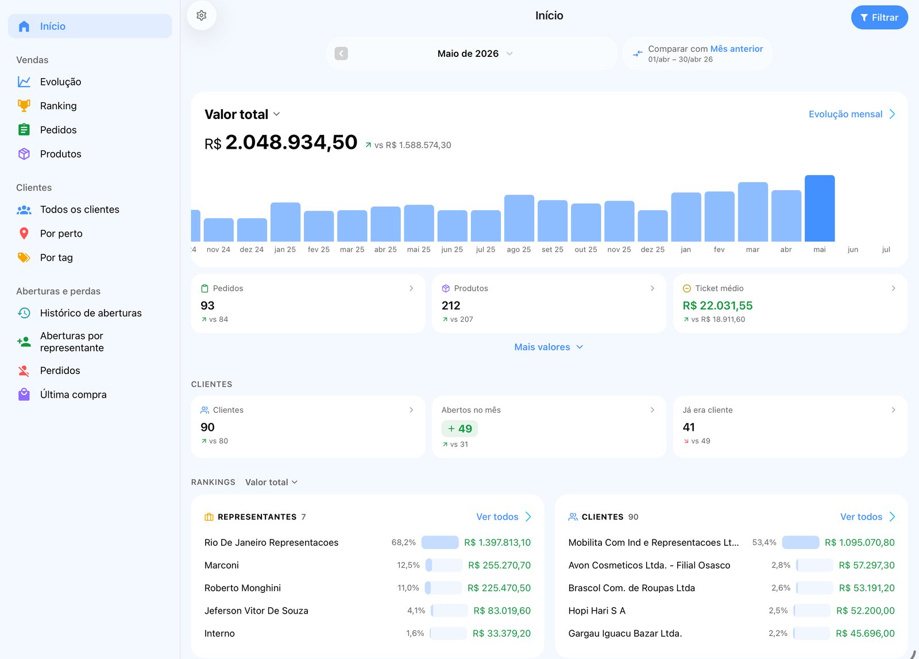
Task: Click the Por tag label icon
Action: (x=24, y=257)
